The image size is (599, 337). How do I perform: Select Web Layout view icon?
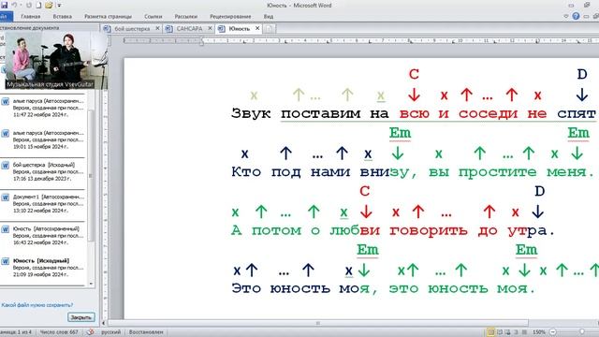point(507,332)
